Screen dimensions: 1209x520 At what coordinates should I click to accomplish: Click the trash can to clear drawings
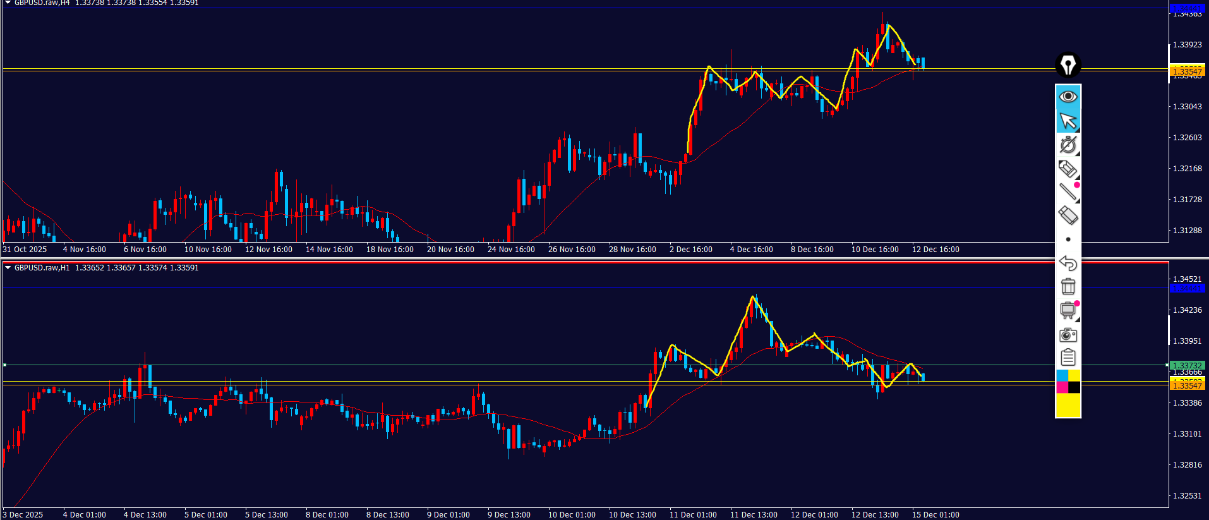(x=1068, y=286)
